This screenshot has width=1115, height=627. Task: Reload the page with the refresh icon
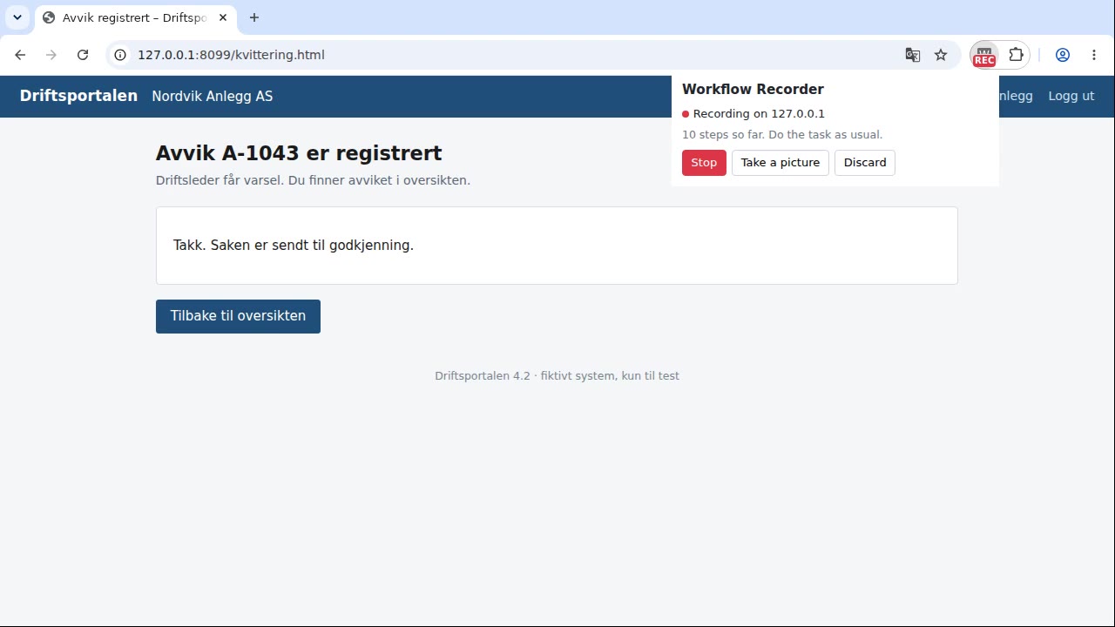click(x=83, y=55)
